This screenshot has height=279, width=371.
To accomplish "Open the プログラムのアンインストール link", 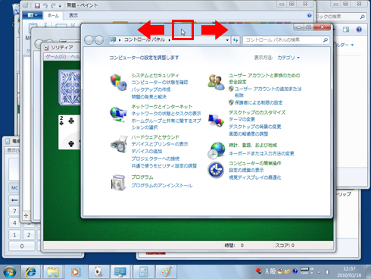I will pos(162,186).
